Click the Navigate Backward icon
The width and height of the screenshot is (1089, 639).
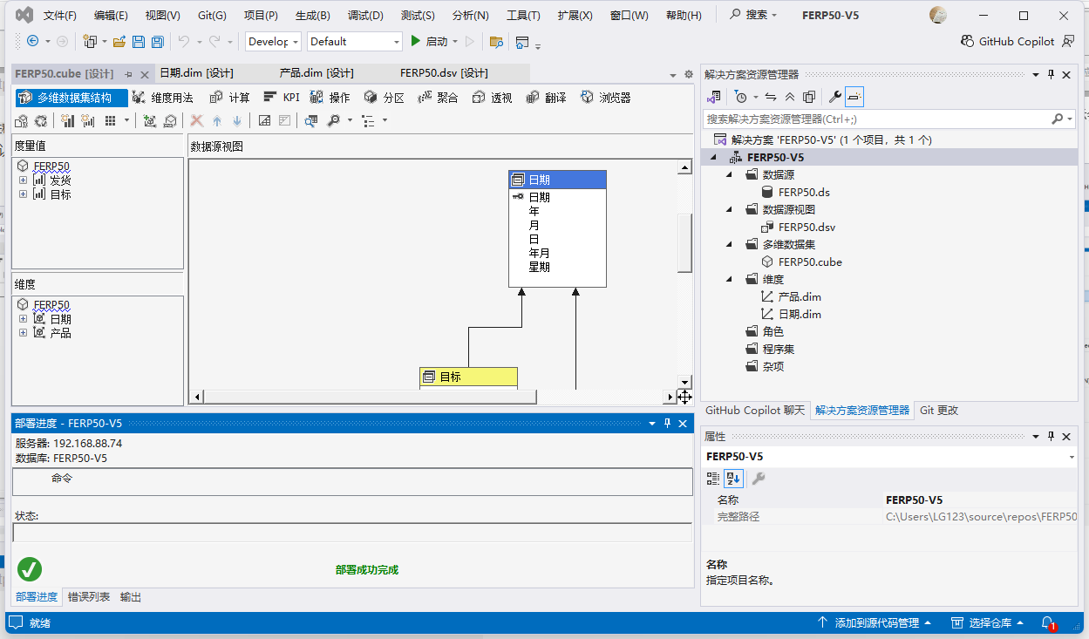[32, 41]
